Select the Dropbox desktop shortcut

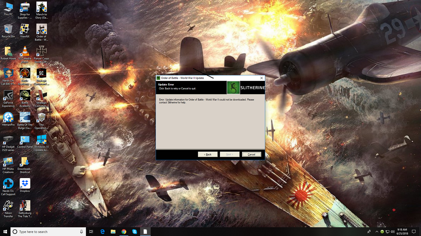(25, 186)
